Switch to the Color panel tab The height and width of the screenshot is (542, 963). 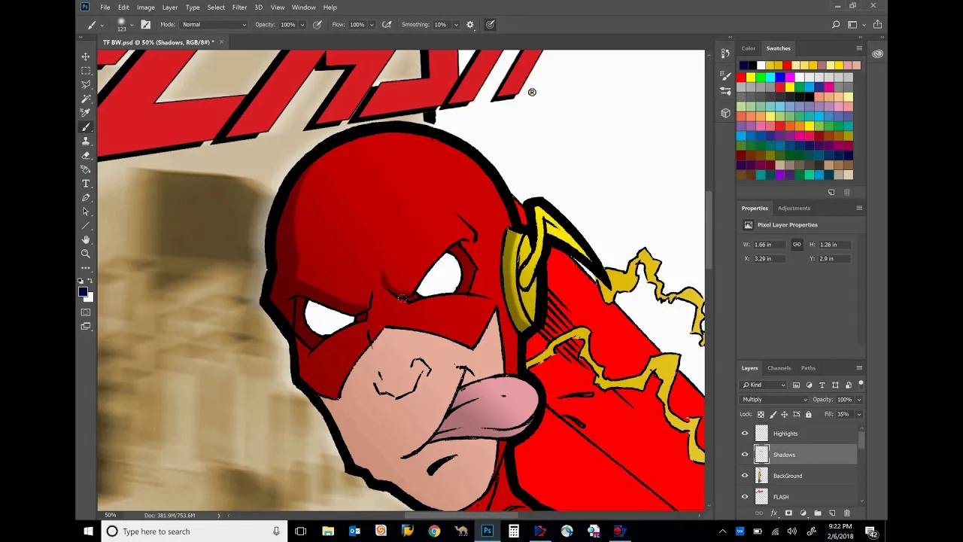click(749, 48)
